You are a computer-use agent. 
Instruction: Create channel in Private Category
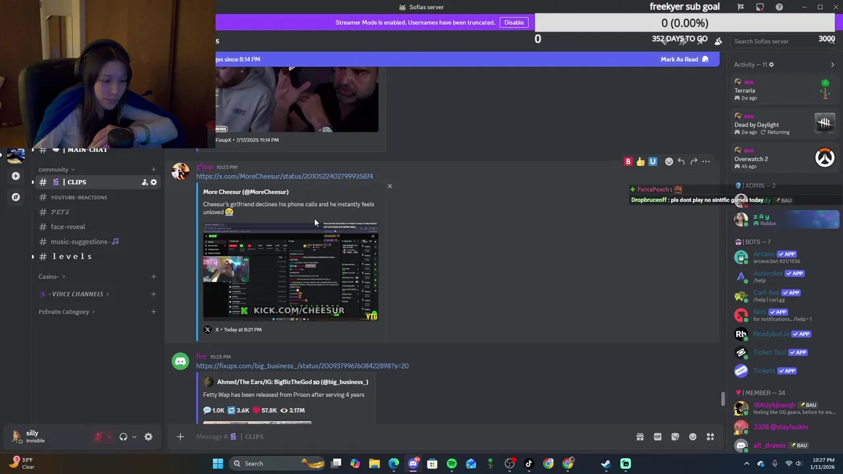point(153,312)
